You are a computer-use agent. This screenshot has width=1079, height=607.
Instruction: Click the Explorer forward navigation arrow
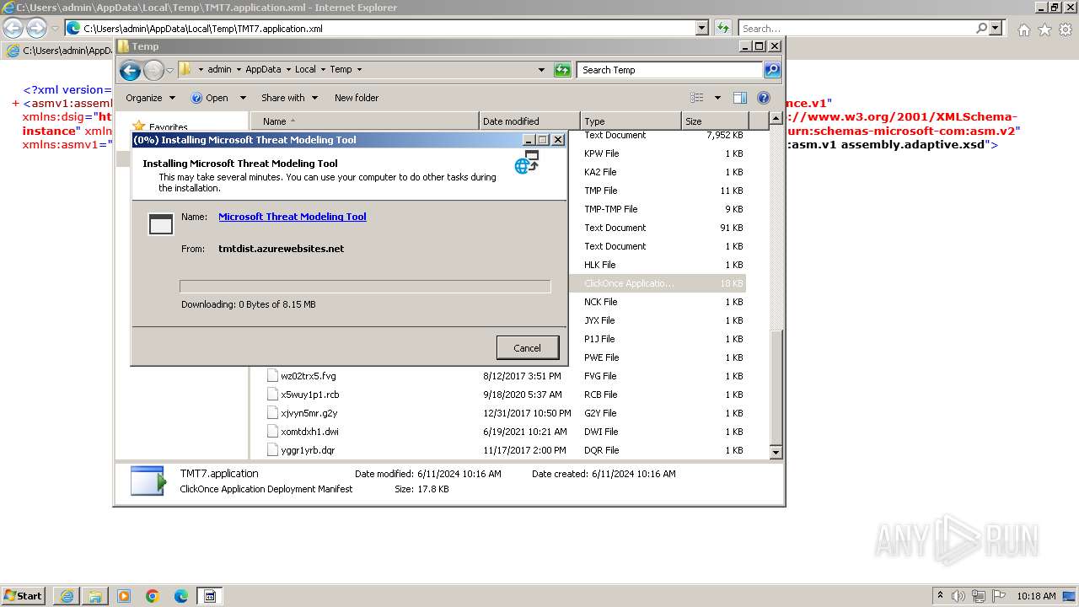[x=153, y=70]
